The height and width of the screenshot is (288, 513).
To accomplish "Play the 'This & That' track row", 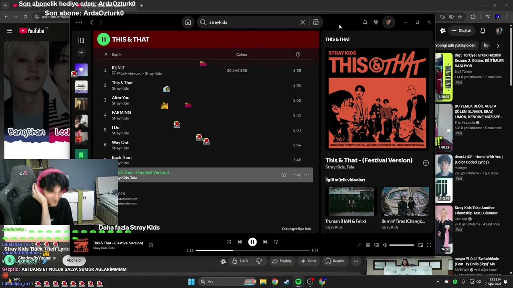I will point(205,85).
